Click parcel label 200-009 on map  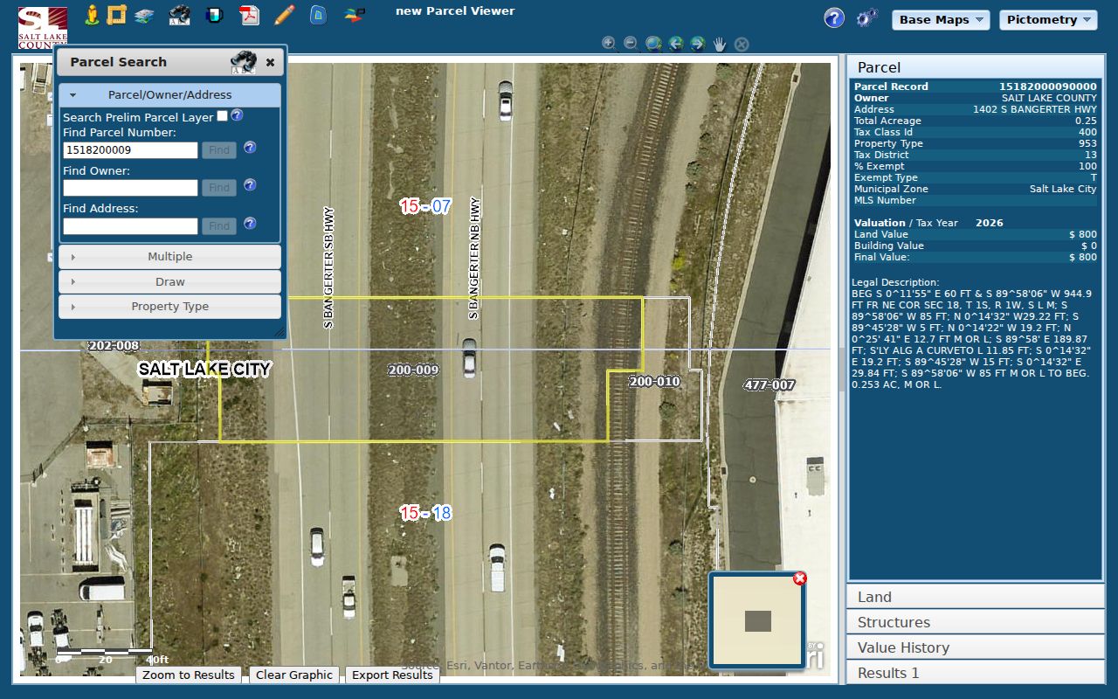pyautogui.click(x=413, y=370)
